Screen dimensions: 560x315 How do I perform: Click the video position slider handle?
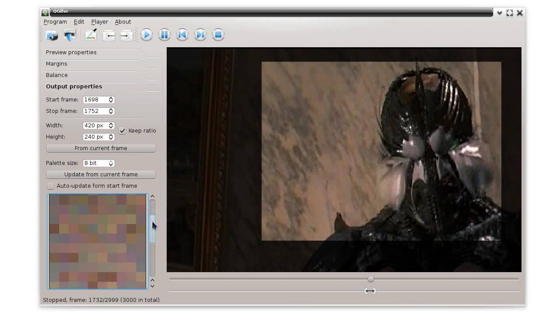pyautogui.click(x=371, y=279)
